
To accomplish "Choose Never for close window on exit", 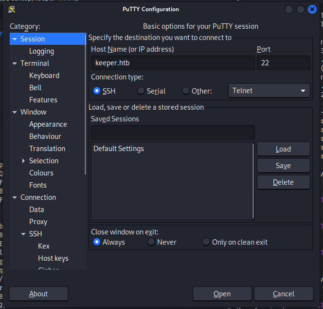I will [x=151, y=242].
